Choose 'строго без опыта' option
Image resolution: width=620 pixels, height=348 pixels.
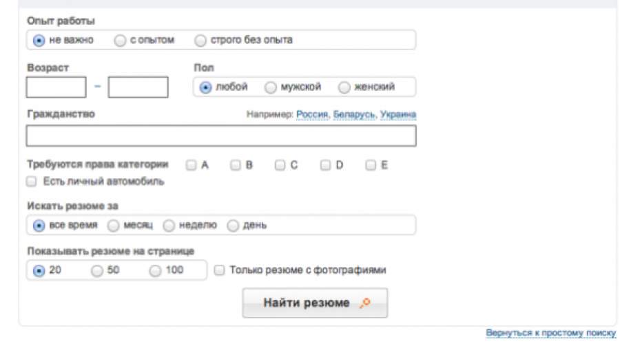(x=200, y=41)
